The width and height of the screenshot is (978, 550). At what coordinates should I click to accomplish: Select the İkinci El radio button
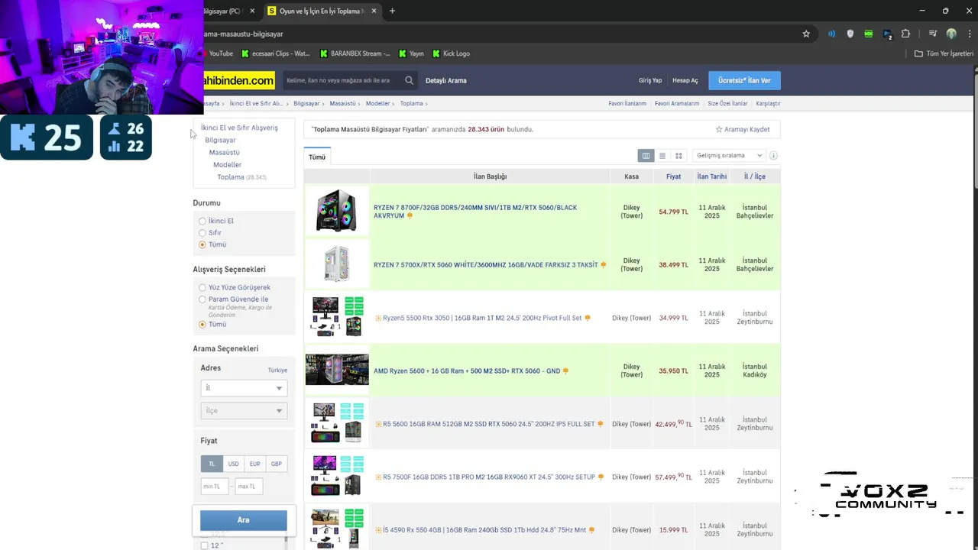pyautogui.click(x=202, y=221)
